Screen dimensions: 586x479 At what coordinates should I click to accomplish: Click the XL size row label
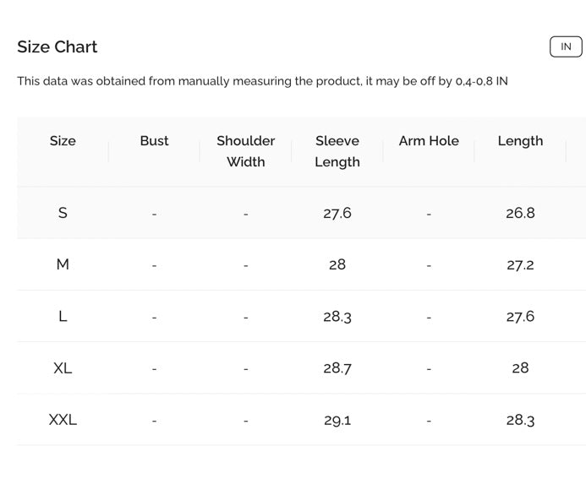point(63,367)
